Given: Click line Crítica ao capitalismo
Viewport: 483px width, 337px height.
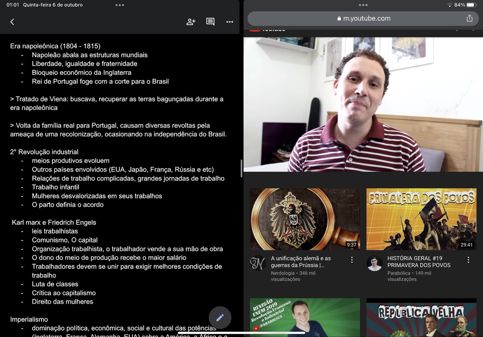Looking at the screenshot, I should pos(64,293).
